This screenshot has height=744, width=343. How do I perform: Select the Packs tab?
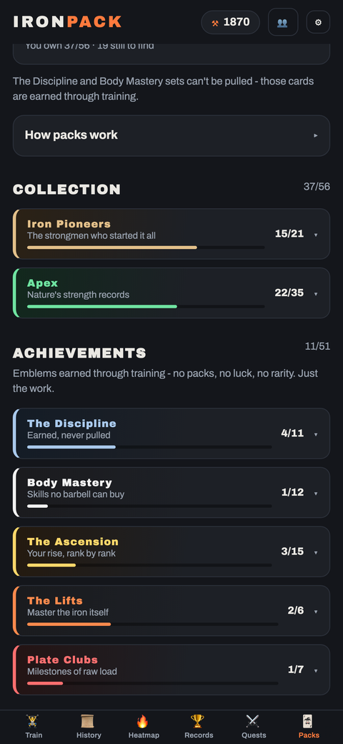tap(309, 726)
